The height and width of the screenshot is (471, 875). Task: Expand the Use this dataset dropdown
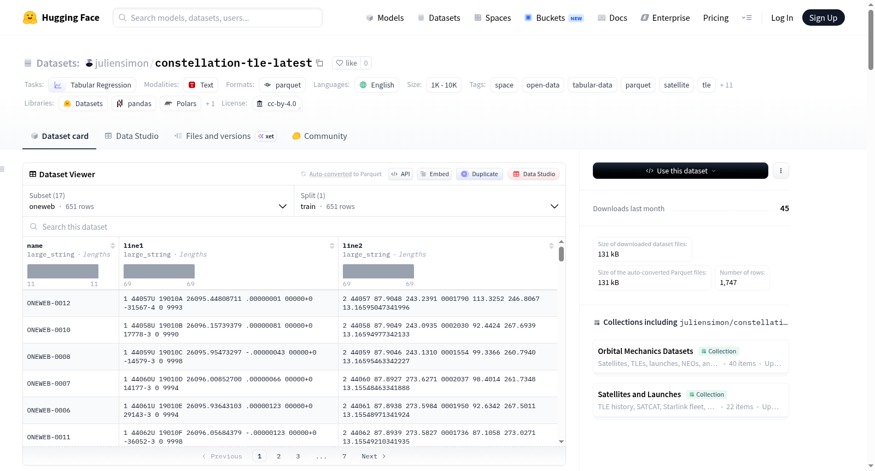click(680, 171)
